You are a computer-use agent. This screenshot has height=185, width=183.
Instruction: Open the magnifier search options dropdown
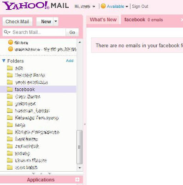tap(7, 32)
